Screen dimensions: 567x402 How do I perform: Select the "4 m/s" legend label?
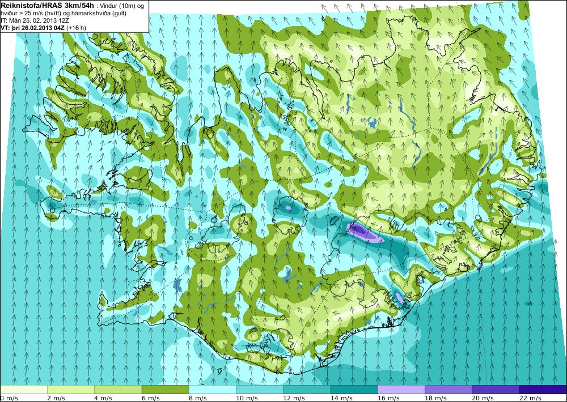coord(103,398)
